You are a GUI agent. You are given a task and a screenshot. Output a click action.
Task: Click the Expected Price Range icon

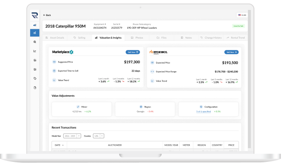(152, 72)
